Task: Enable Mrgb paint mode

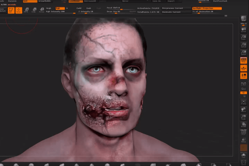Action: pyautogui.click(x=49, y=8)
